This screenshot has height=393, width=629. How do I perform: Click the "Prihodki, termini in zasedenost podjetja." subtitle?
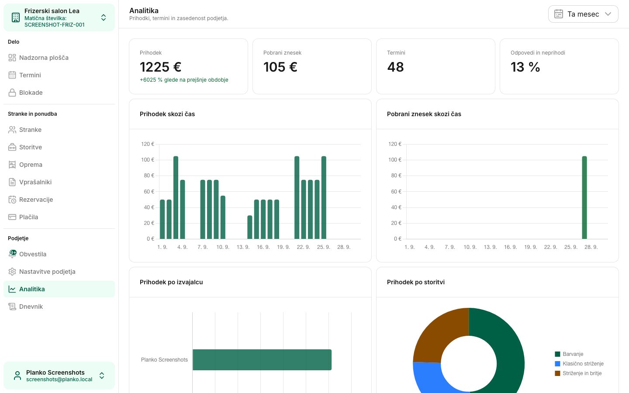179,18
